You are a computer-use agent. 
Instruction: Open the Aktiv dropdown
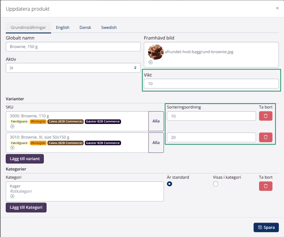[x=73, y=68]
